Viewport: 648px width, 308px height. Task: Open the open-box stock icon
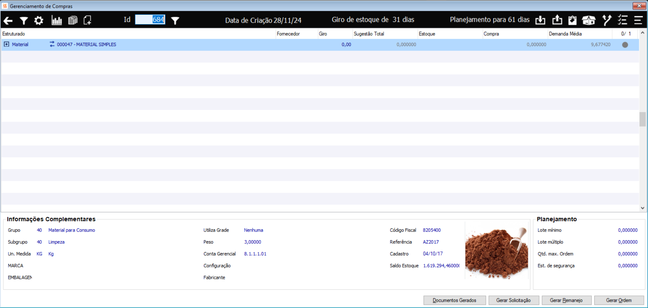(589, 20)
